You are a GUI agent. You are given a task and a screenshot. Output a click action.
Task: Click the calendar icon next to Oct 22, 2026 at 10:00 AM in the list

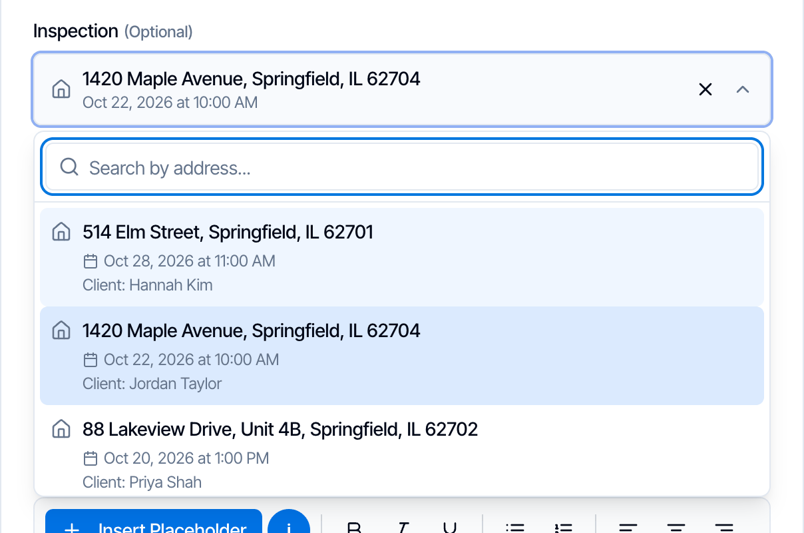click(91, 360)
